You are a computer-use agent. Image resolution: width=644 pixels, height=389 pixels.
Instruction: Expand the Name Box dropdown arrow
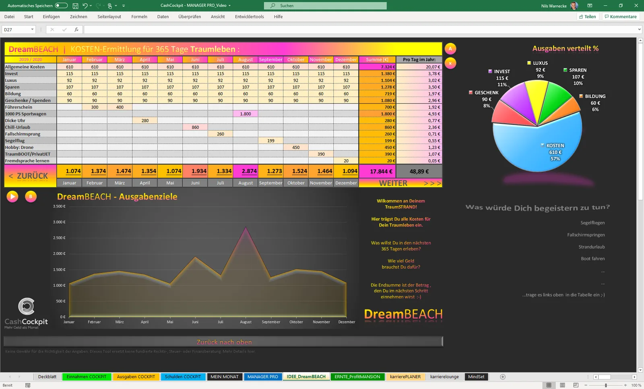click(x=32, y=30)
